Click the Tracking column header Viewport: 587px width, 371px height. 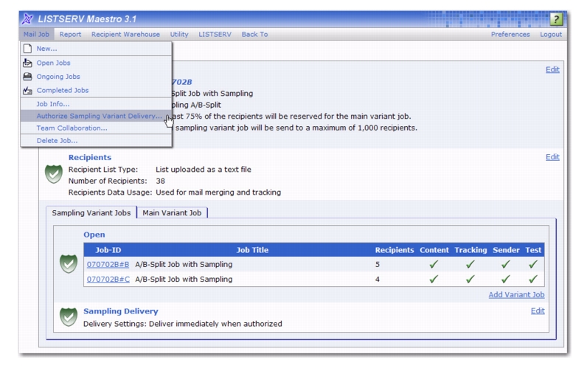tap(470, 250)
